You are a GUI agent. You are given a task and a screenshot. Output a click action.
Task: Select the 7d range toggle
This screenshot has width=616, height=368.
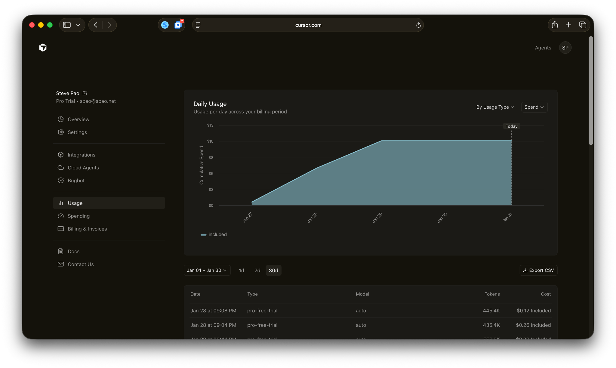(x=257, y=271)
